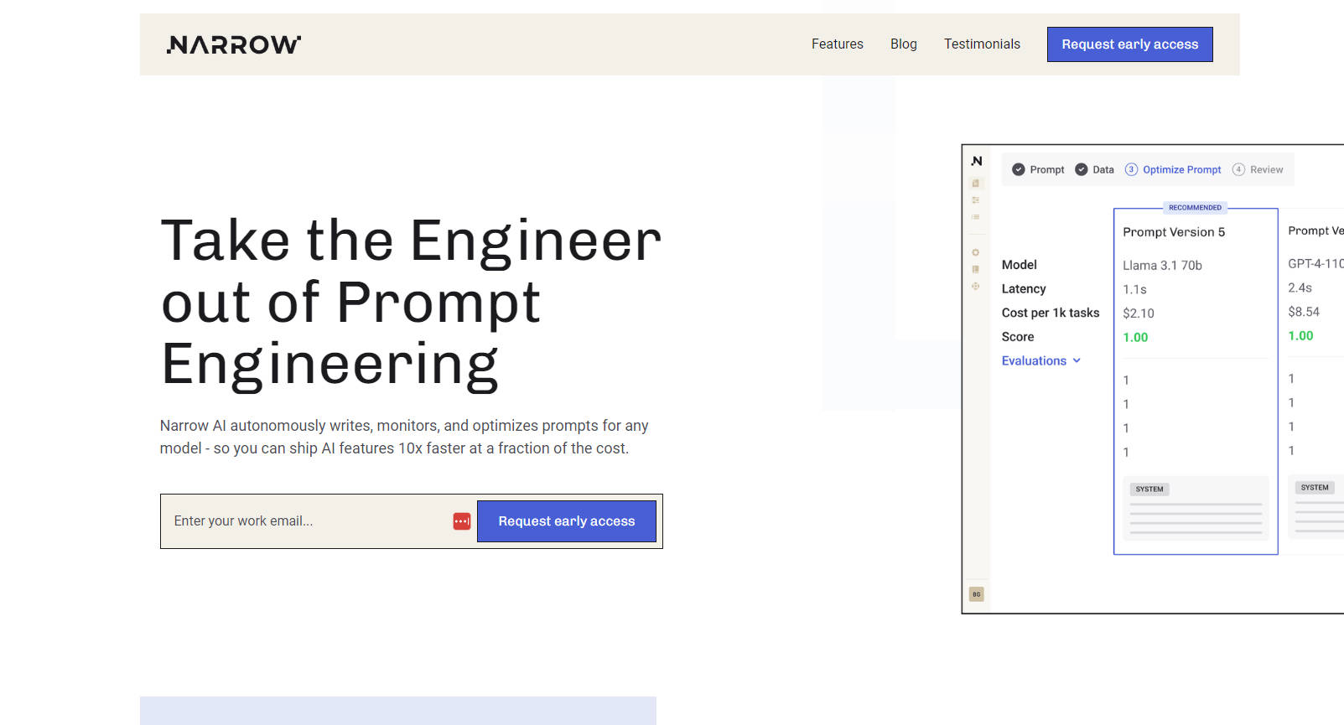The width and height of the screenshot is (1344, 725).
Task: Click the red password manager icon in email field
Action: [x=462, y=521]
